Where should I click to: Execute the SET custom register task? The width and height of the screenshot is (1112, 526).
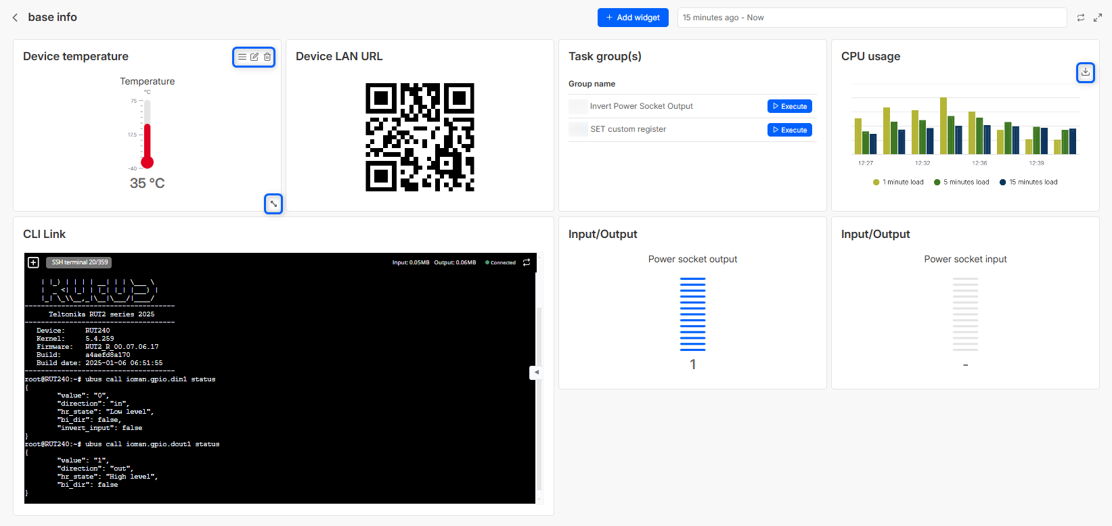coord(789,130)
